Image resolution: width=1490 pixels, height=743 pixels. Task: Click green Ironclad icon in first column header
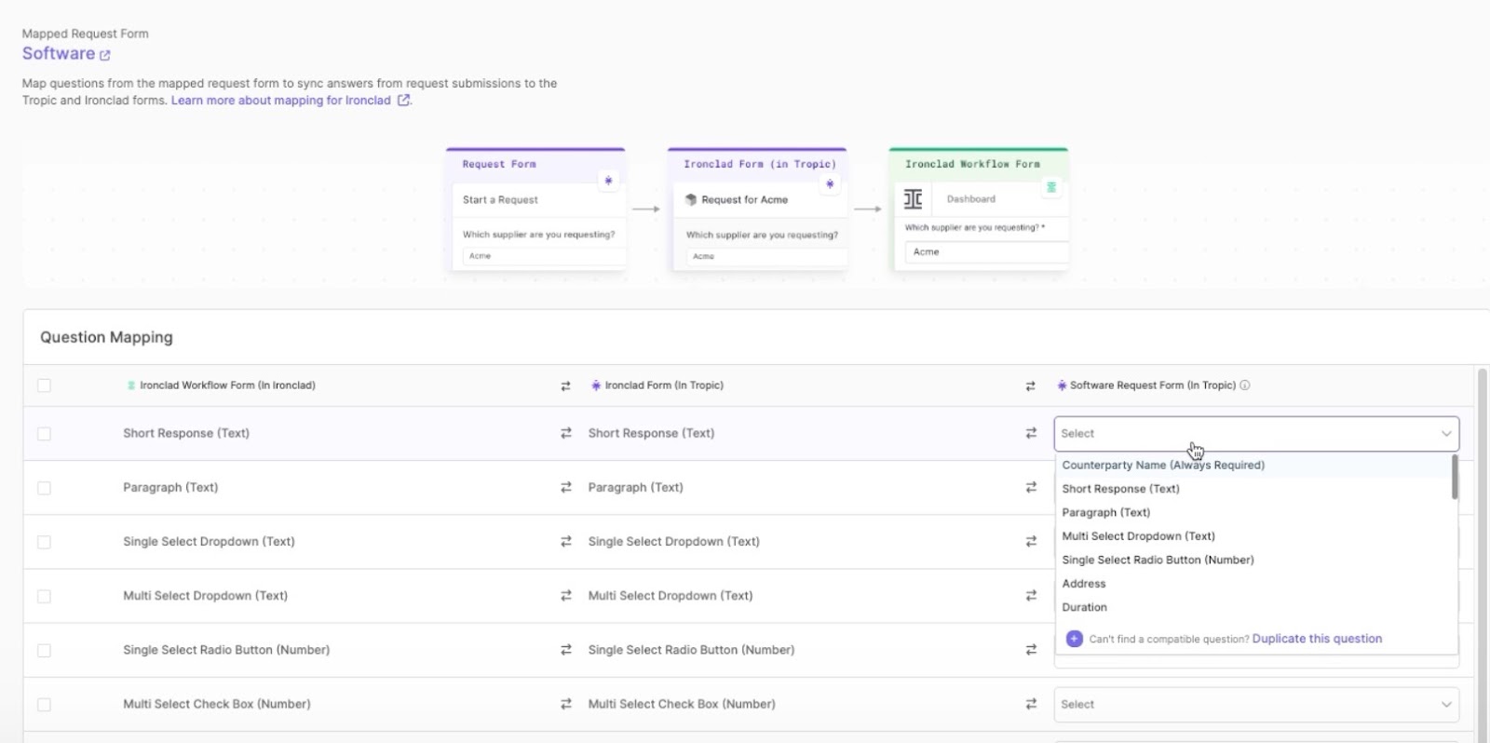[x=131, y=385]
